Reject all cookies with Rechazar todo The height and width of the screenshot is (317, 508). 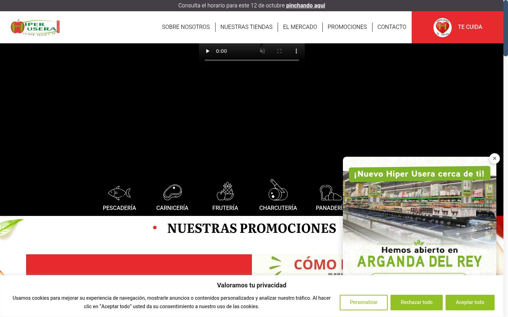point(417,302)
